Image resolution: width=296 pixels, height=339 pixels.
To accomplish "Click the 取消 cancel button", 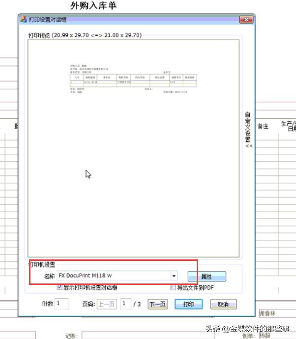I will [x=224, y=304].
